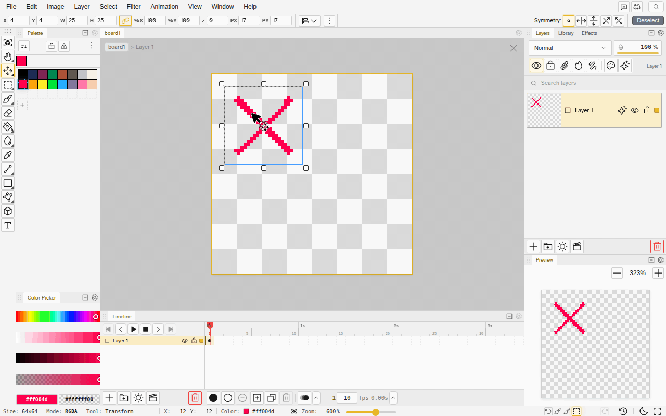Click the palette sort icon

coord(23,46)
